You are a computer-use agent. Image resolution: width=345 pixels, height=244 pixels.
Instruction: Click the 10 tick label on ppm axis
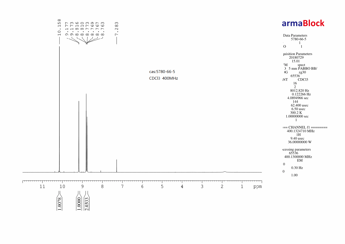click(62, 186)
